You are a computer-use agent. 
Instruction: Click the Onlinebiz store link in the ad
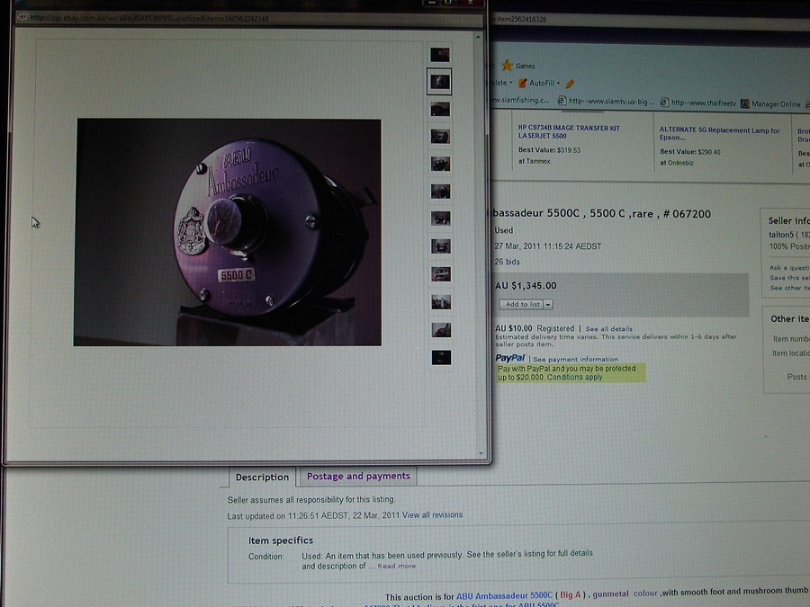(x=680, y=163)
